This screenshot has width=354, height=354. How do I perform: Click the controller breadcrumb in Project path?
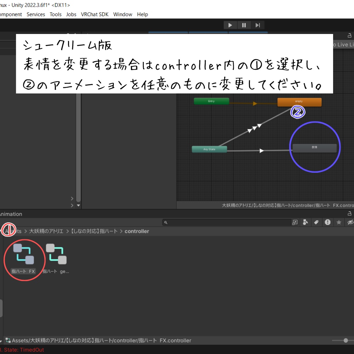pos(137,231)
